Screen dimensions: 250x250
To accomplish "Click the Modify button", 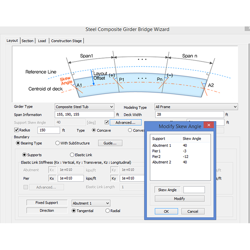I will 180,199.
